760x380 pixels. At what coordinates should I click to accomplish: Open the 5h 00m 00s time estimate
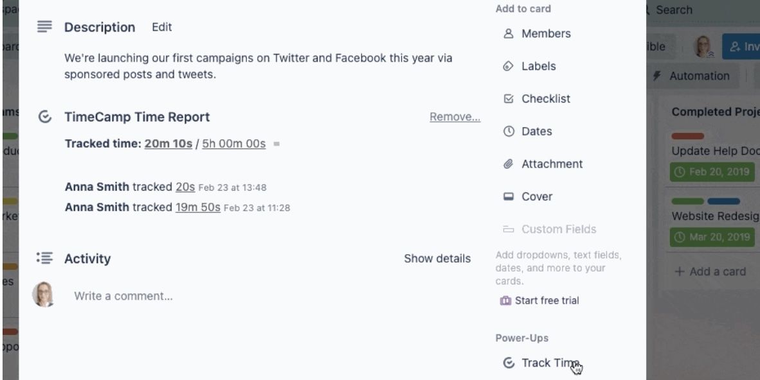pos(234,144)
